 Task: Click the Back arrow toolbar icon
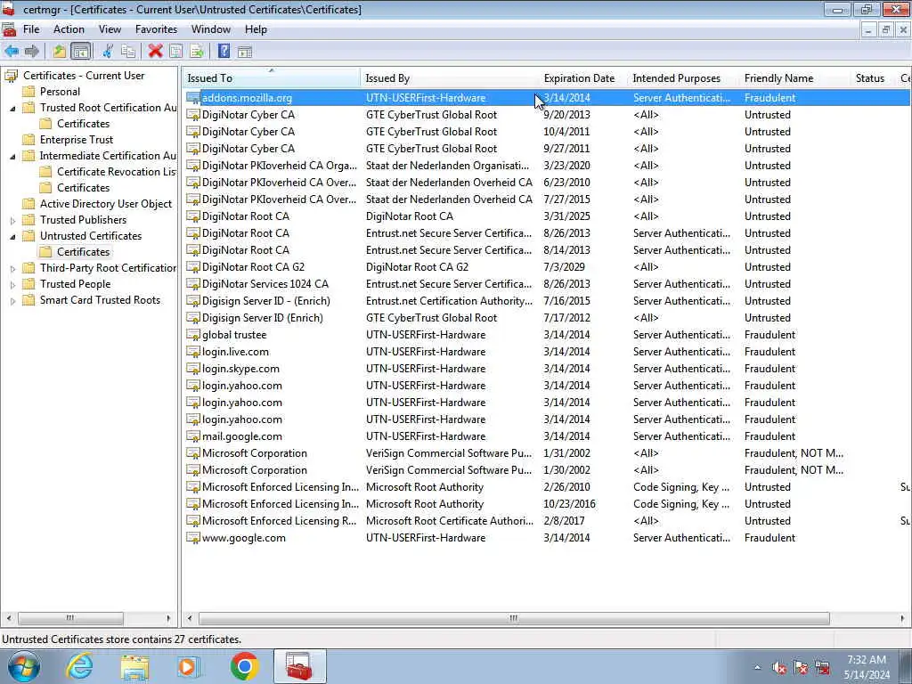tap(12, 51)
